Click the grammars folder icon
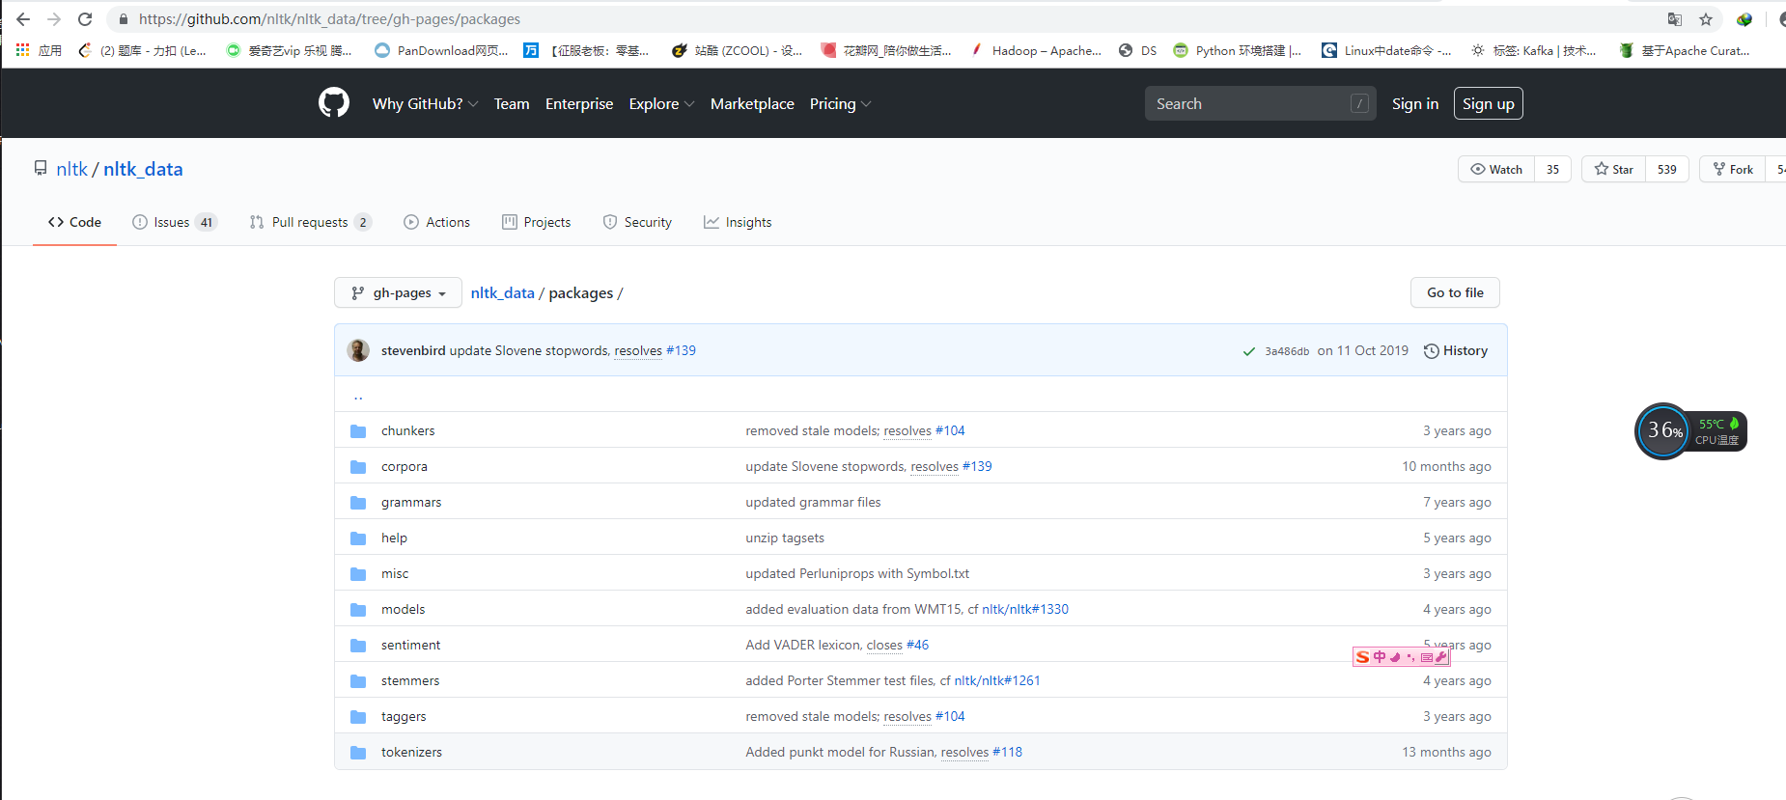 pyautogui.click(x=358, y=503)
